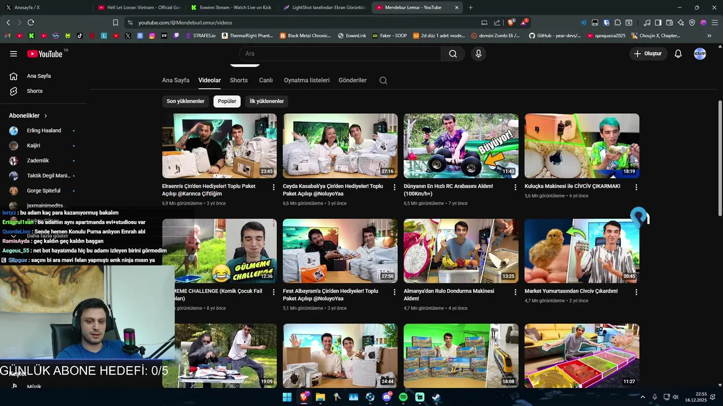Open options for Elraenn'e Çin'den Hediyeler video
723x406 pixels.
tap(274, 187)
